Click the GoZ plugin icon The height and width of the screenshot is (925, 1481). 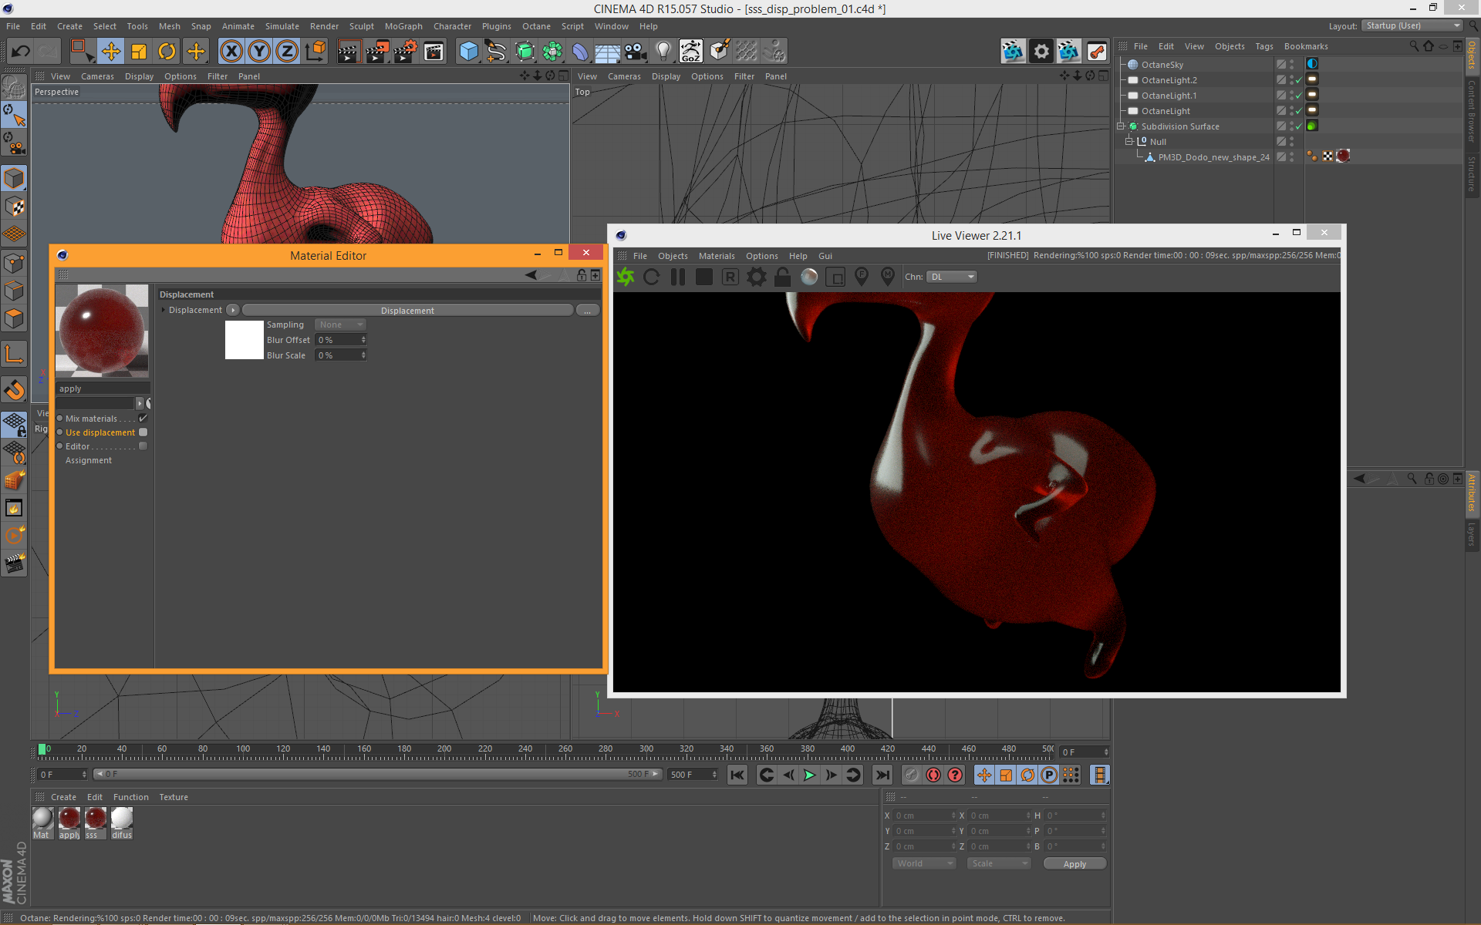pyautogui.click(x=690, y=52)
